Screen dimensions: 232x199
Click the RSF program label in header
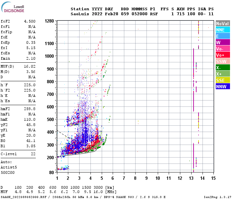pos(154,14)
